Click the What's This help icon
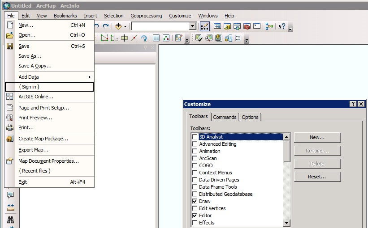Screen dimensions: 368x228 [282, 26]
